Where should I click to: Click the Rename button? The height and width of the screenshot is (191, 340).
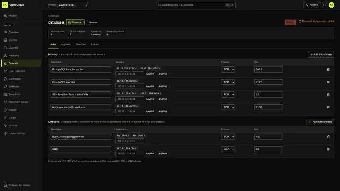pos(93,22)
